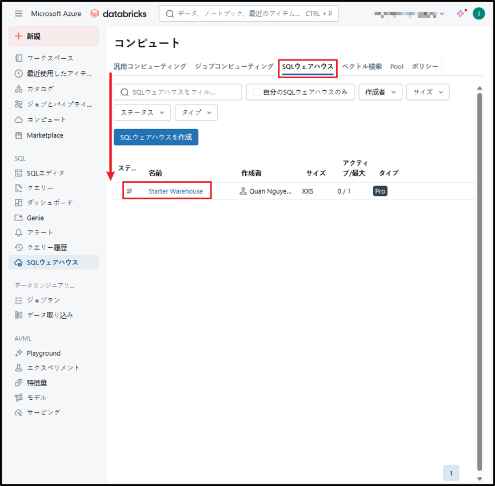The width and height of the screenshot is (495, 486).
Task: Click the 特徴量 sidebar icon
Action: coord(19,383)
